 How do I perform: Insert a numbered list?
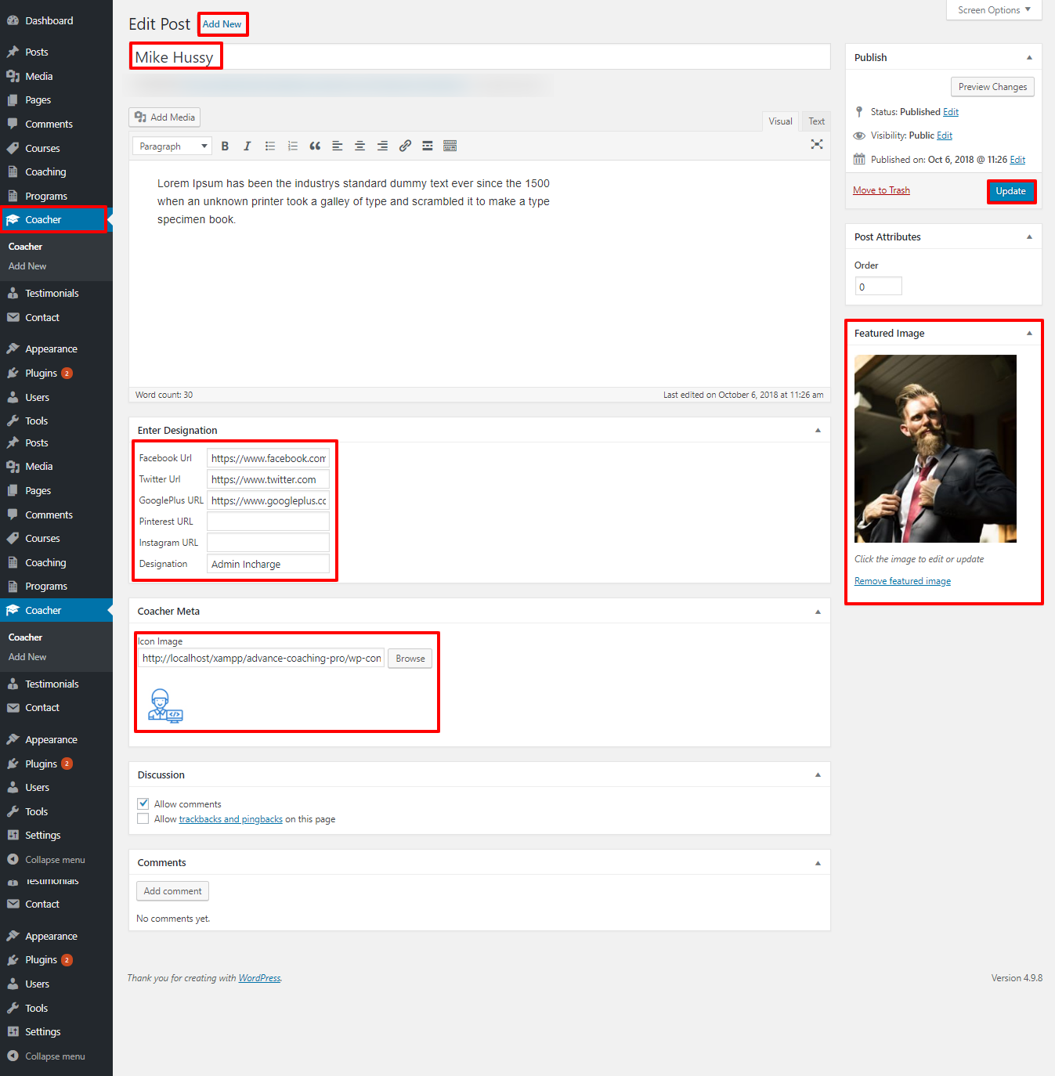click(x=293, y=146)
